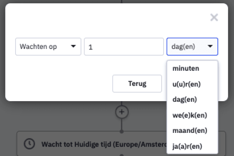Image resolution: width=234 pixels, height=156 pixels.
Task: Choose 'u(u)r(en)' in the dropdown list
Action: pyautogui.click(x=186, y=84)
